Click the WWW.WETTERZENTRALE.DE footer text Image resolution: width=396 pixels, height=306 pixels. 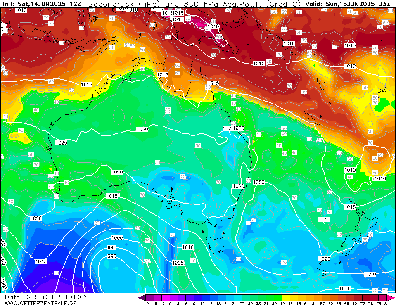[x=40, y=303]
